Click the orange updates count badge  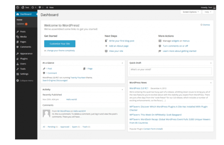pyautogui.click(x=26, y=24)
